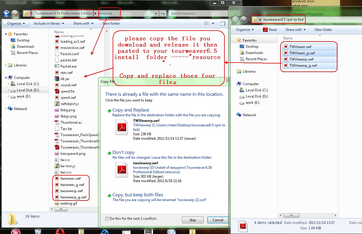Viewport: 362px width, 234px height.
Task: Select tw.css file icon
Action: (57, 160)
